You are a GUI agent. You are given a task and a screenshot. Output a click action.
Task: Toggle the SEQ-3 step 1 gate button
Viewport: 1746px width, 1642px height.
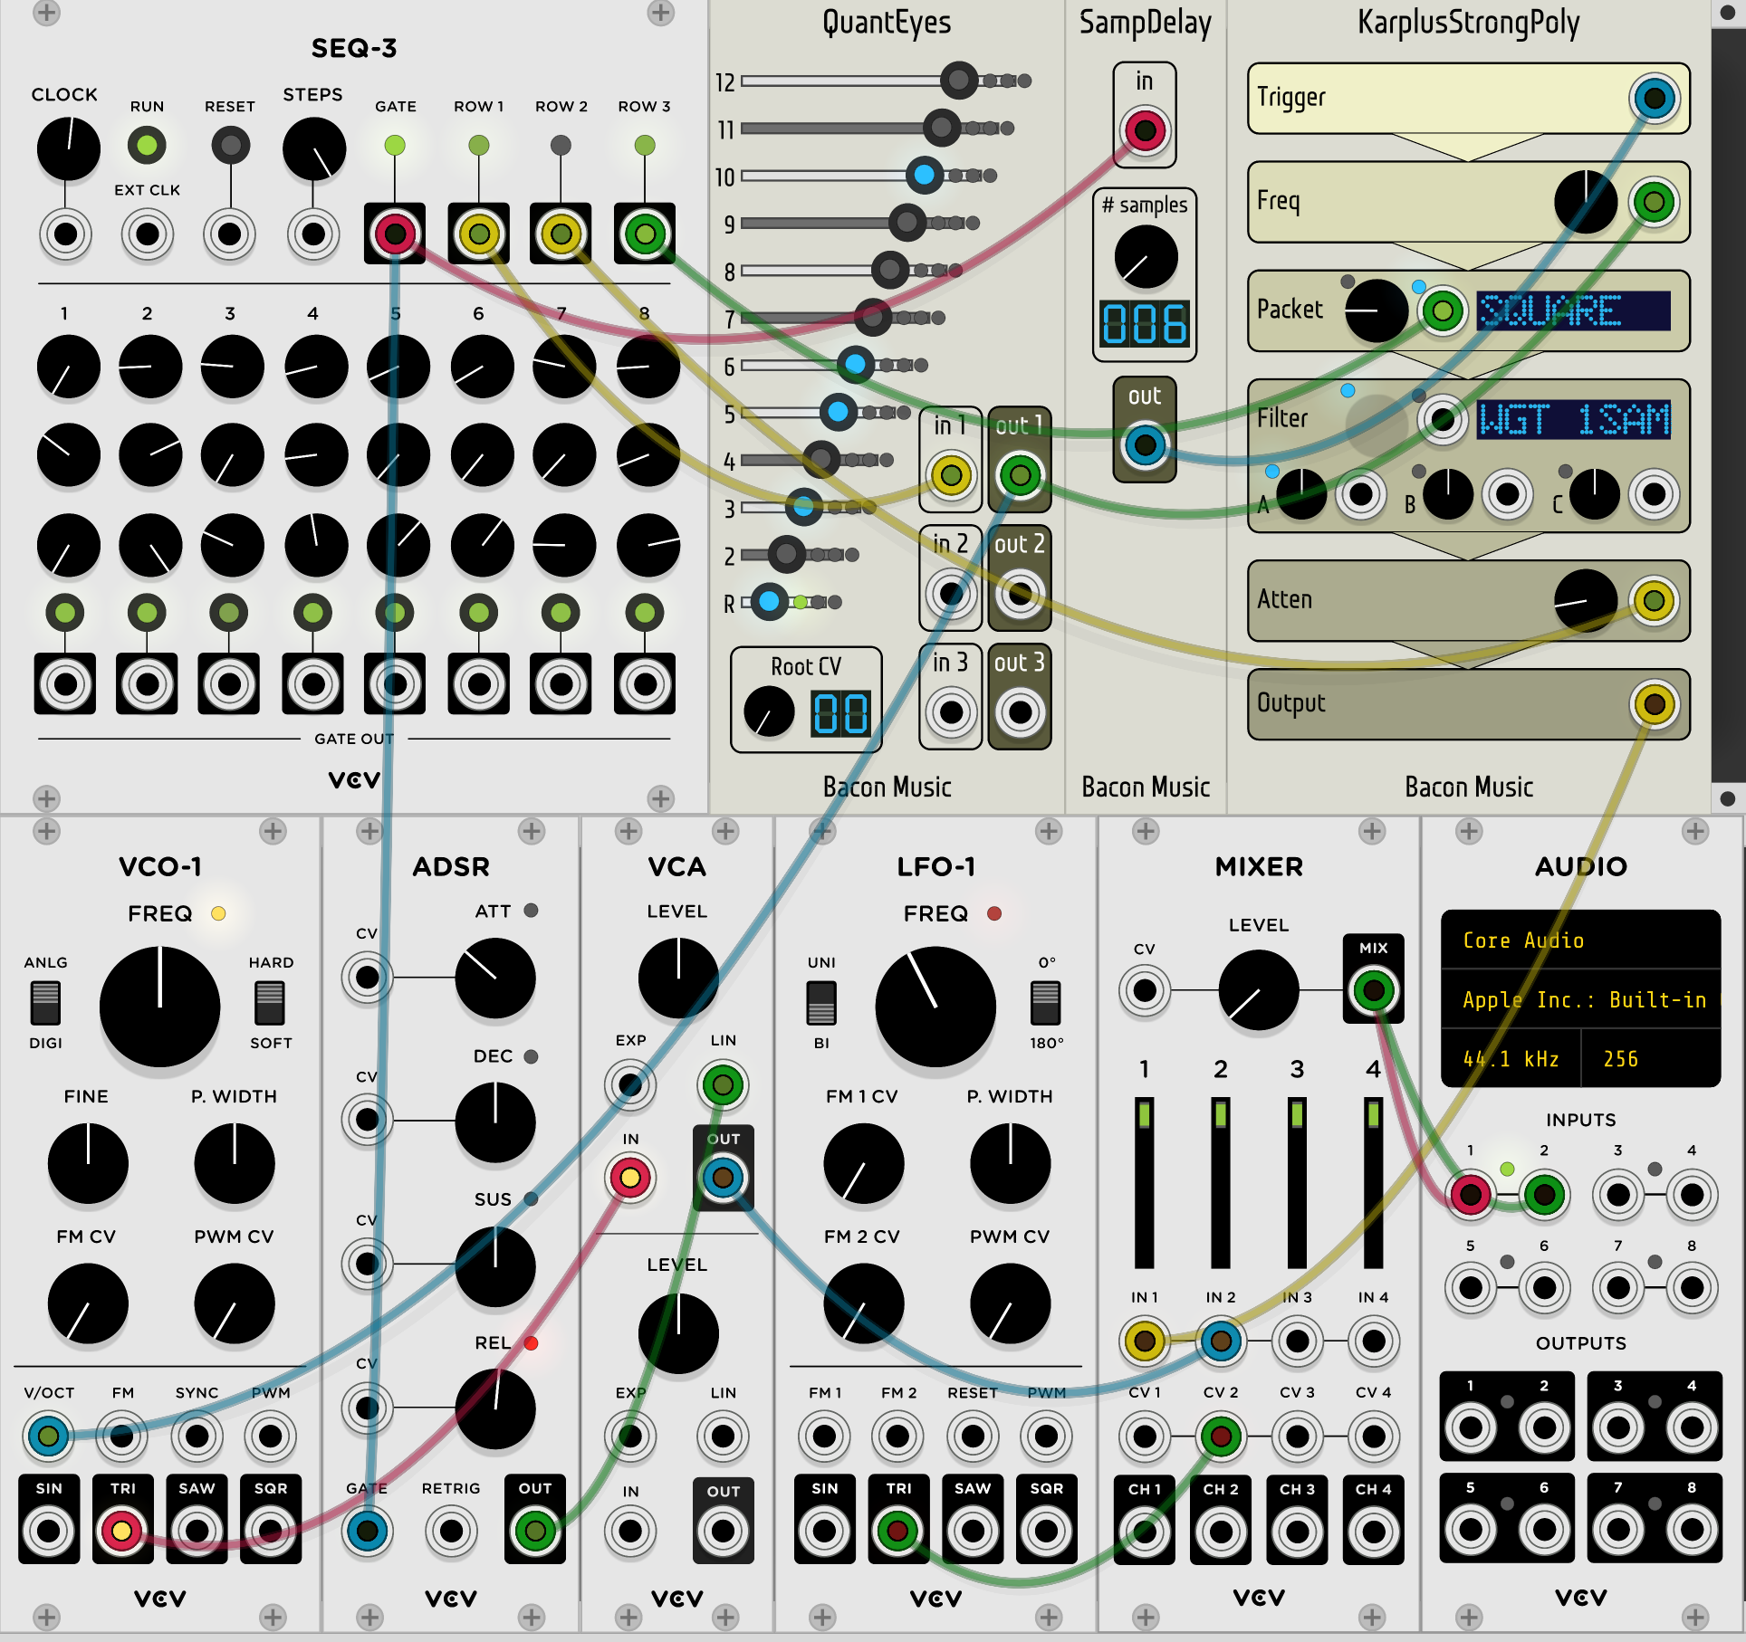click(x=65, y=614)
